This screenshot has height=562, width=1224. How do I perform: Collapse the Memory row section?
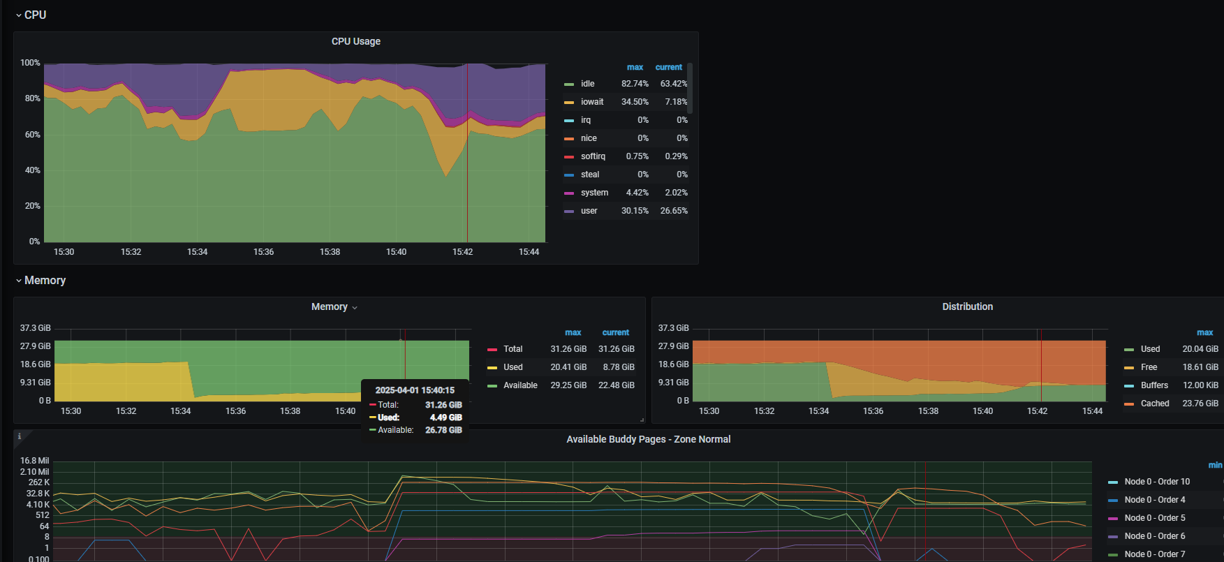(x=19, y=281)
